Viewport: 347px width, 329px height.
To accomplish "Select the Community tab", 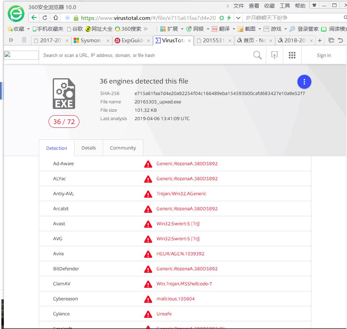I will click(x=123, y=148).
